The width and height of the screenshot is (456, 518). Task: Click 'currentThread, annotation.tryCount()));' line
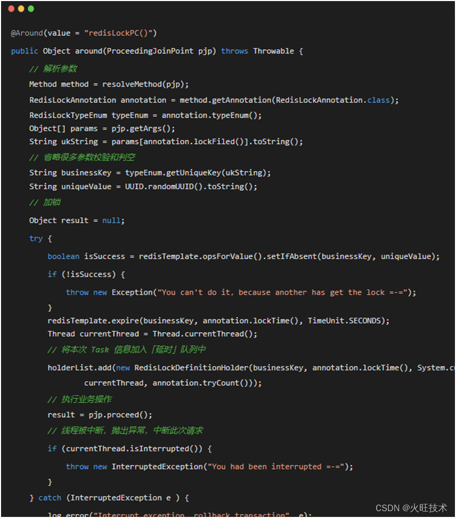point(173,383)
